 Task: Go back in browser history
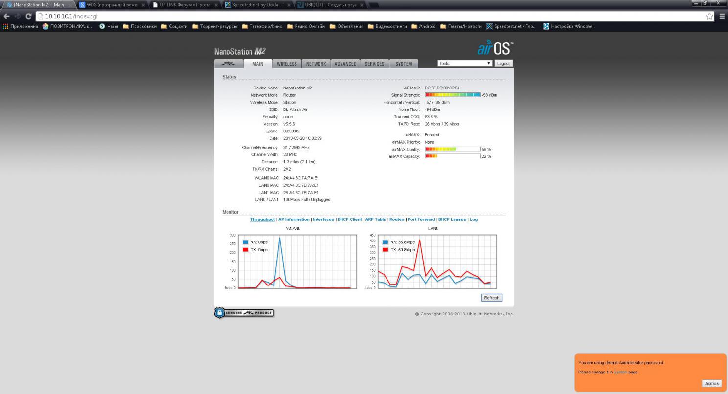tap(7, 16)
